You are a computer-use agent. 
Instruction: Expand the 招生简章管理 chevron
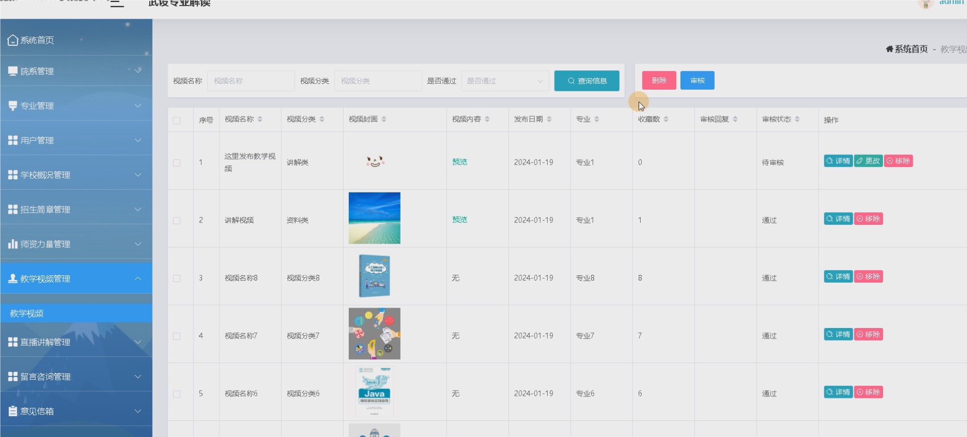(x=138, y=209)
